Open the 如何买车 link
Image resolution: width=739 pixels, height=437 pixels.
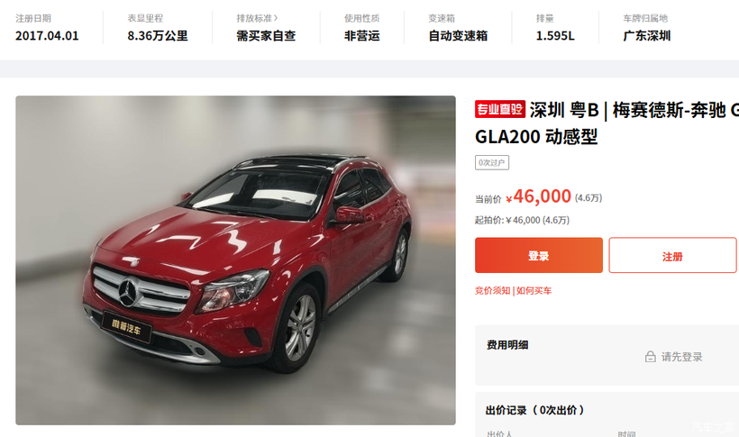click(x=534, y=290)
